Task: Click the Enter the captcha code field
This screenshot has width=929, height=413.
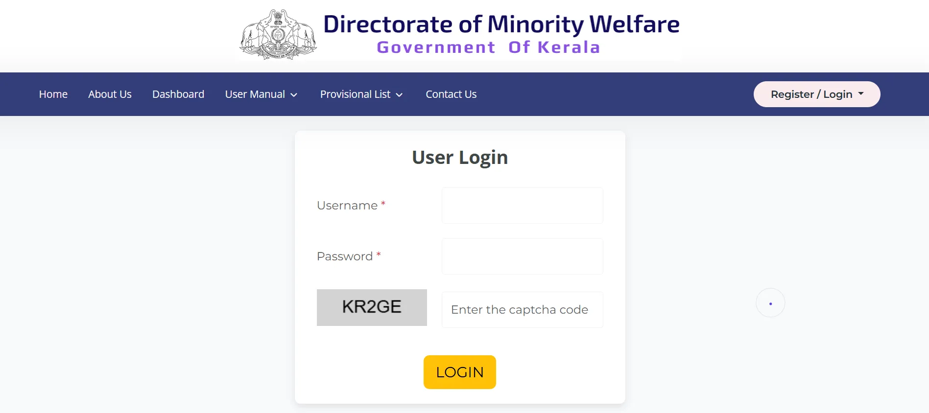Action: (522, 309)
